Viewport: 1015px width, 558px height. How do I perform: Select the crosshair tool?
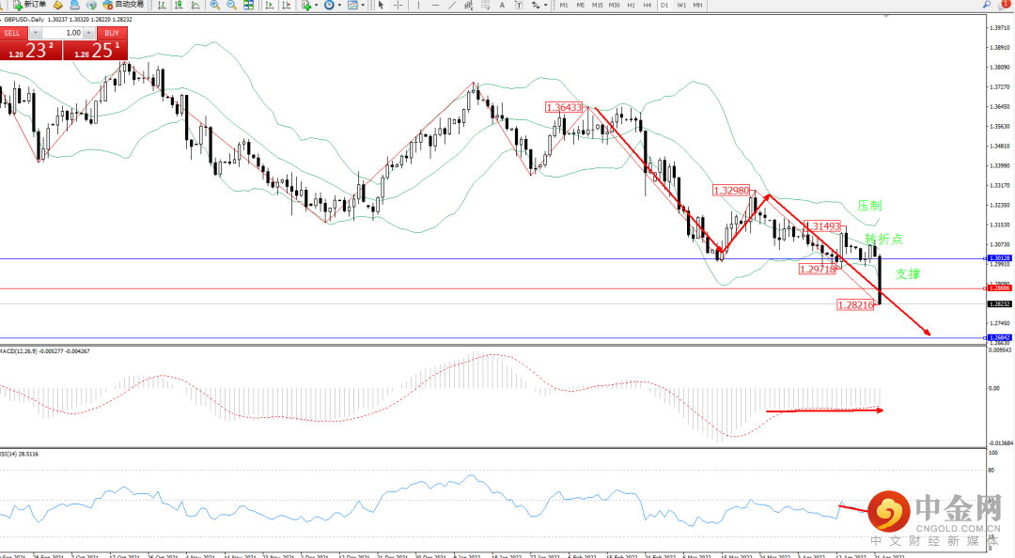coord(398,5)
